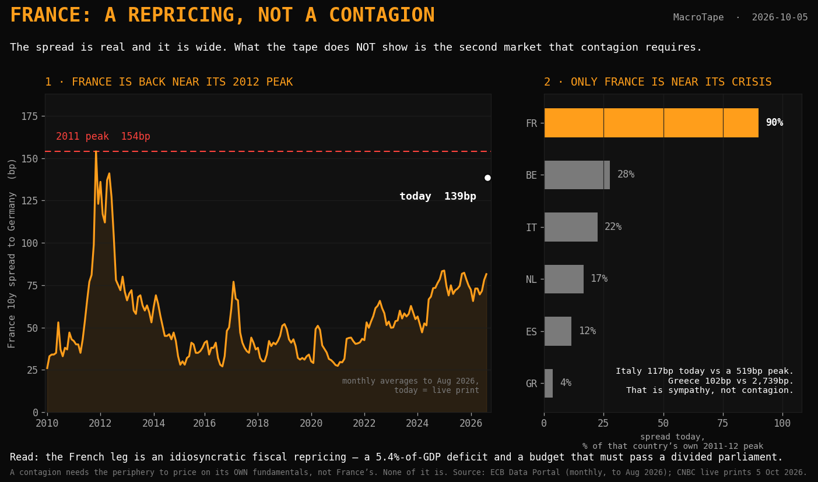The width and height of the screenshot is (818, 482).
Task: Click panel title '2 · ONLY FRANCE IS NEAR ITS CRISIS'
Action: [658, 82]
